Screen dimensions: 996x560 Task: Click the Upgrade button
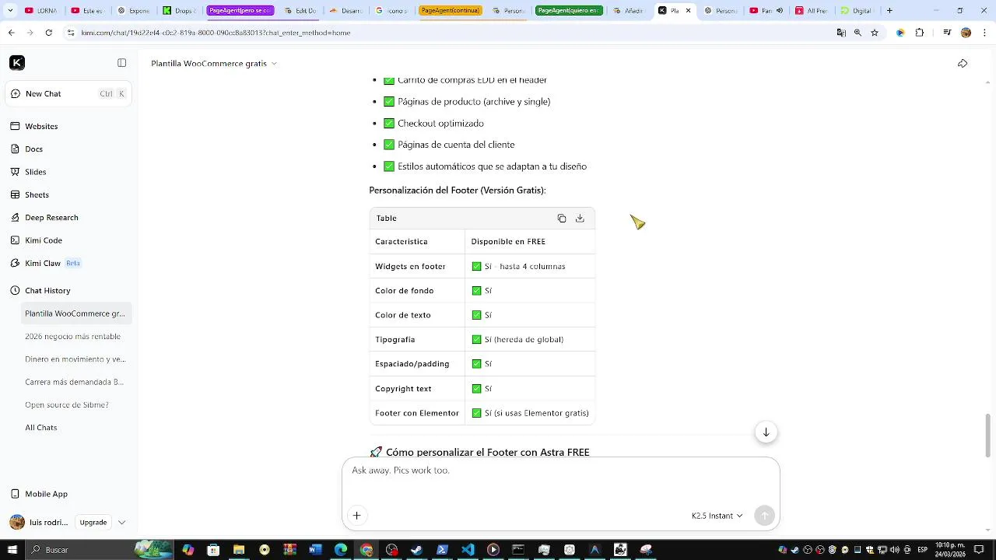pyautogui.click(x=93, y=523)
